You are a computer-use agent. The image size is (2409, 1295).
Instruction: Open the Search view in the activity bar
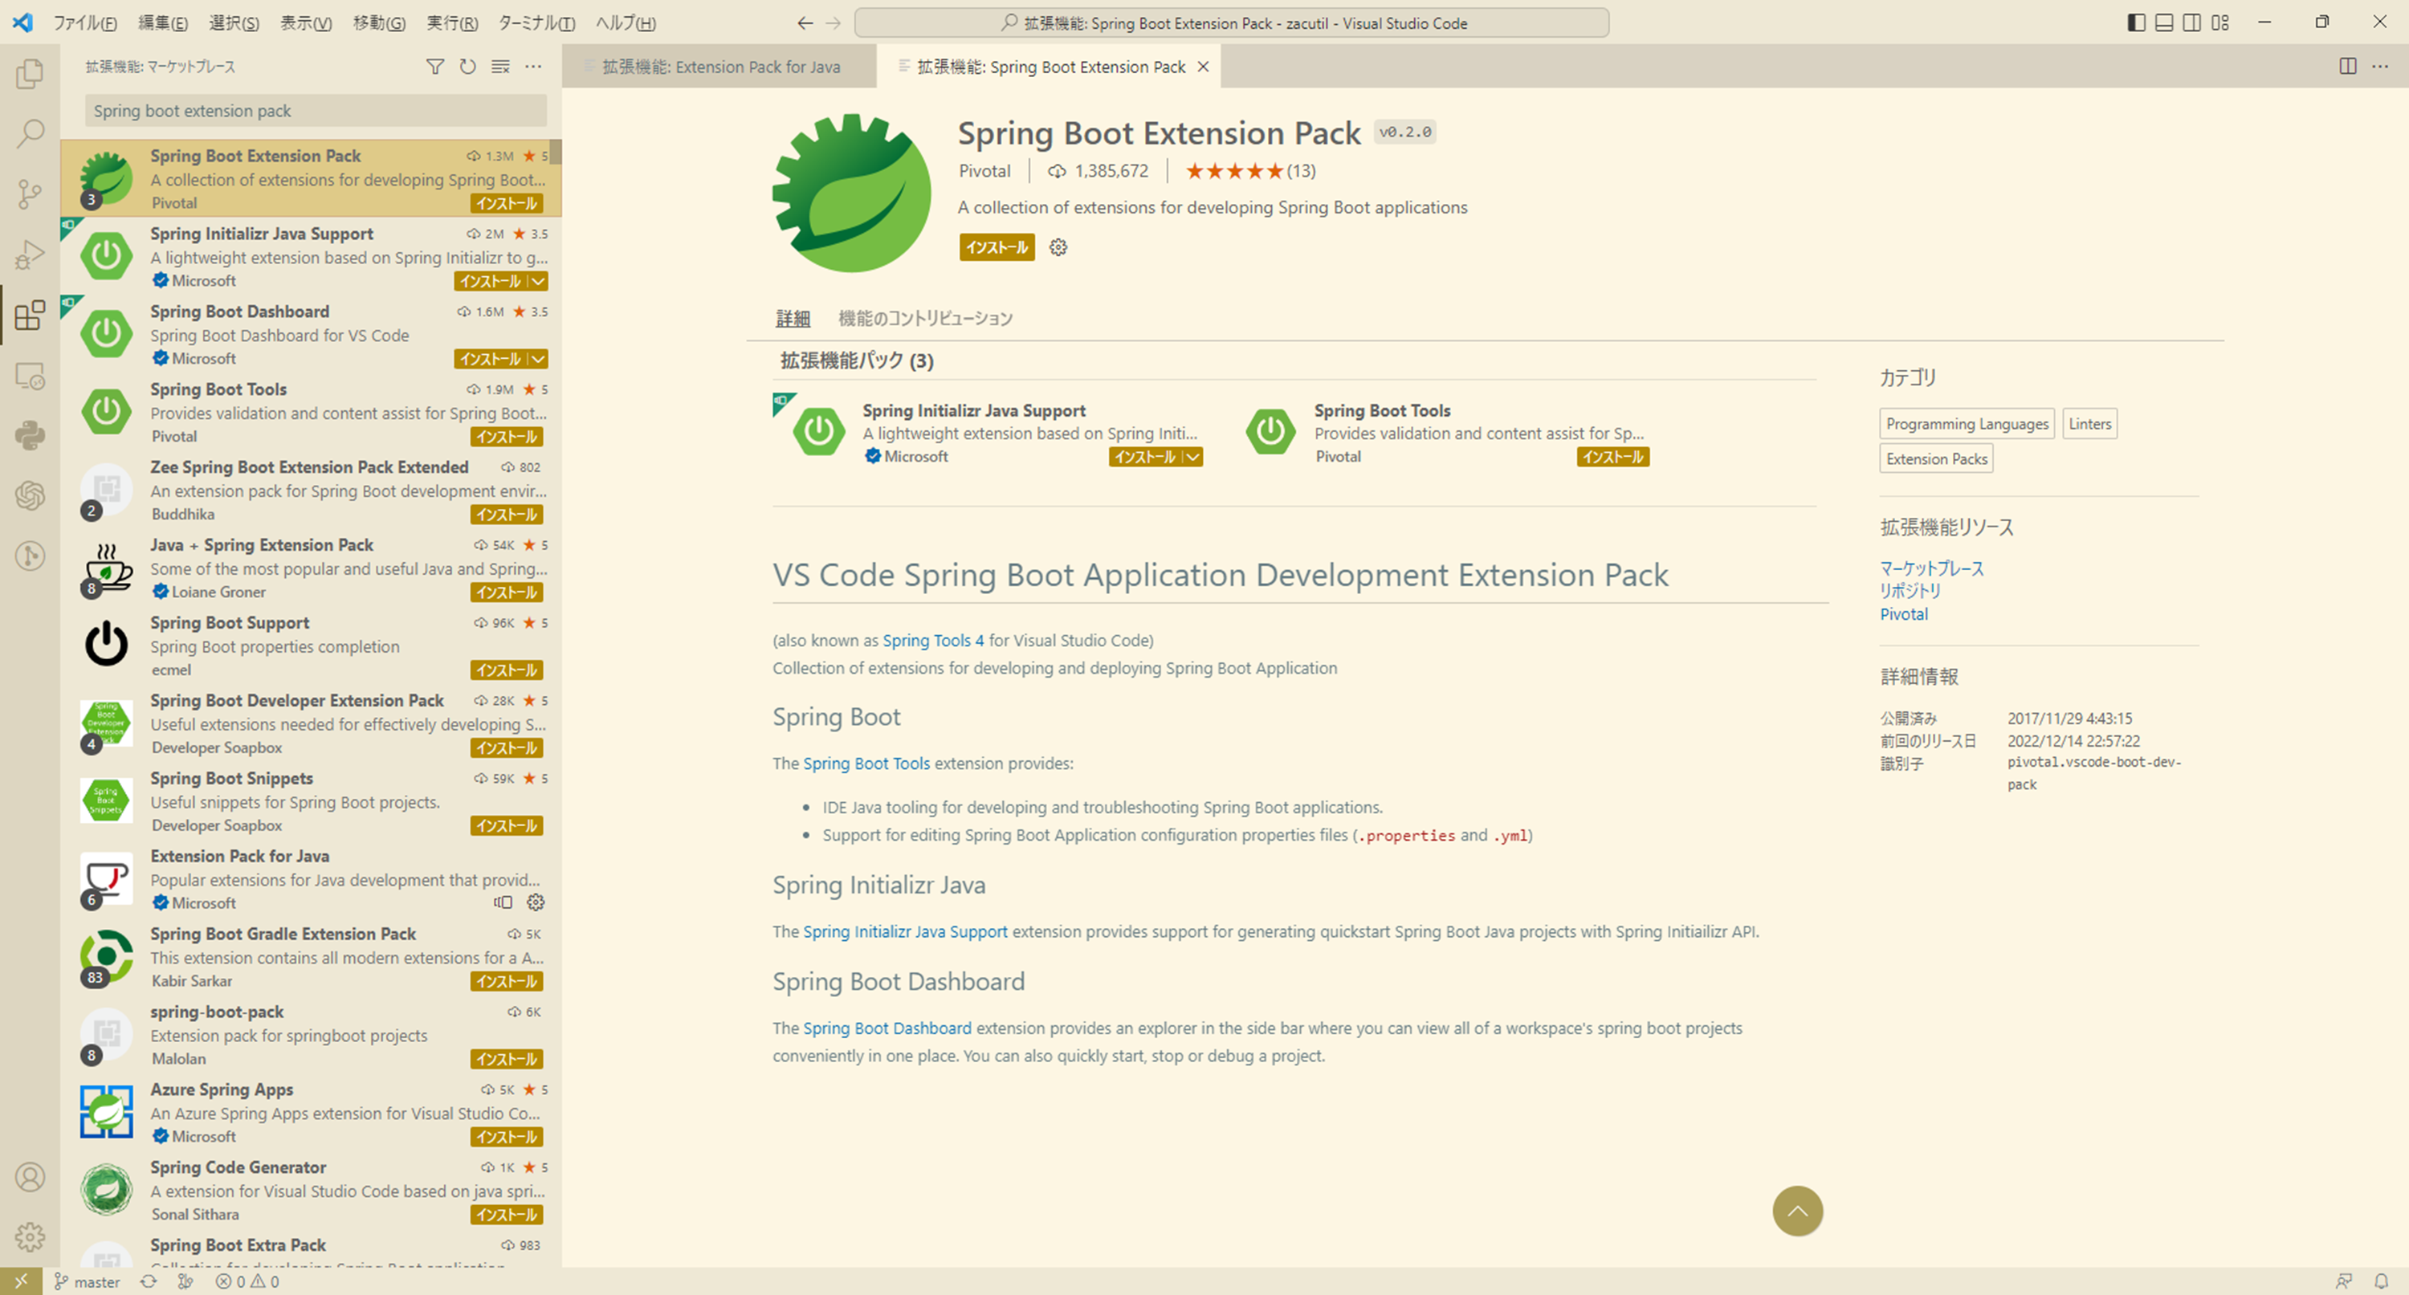pyautogui.click(x=29, y=132)
